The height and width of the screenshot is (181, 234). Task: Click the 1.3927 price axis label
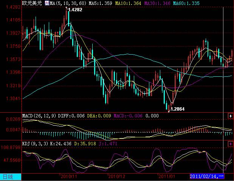13,33
